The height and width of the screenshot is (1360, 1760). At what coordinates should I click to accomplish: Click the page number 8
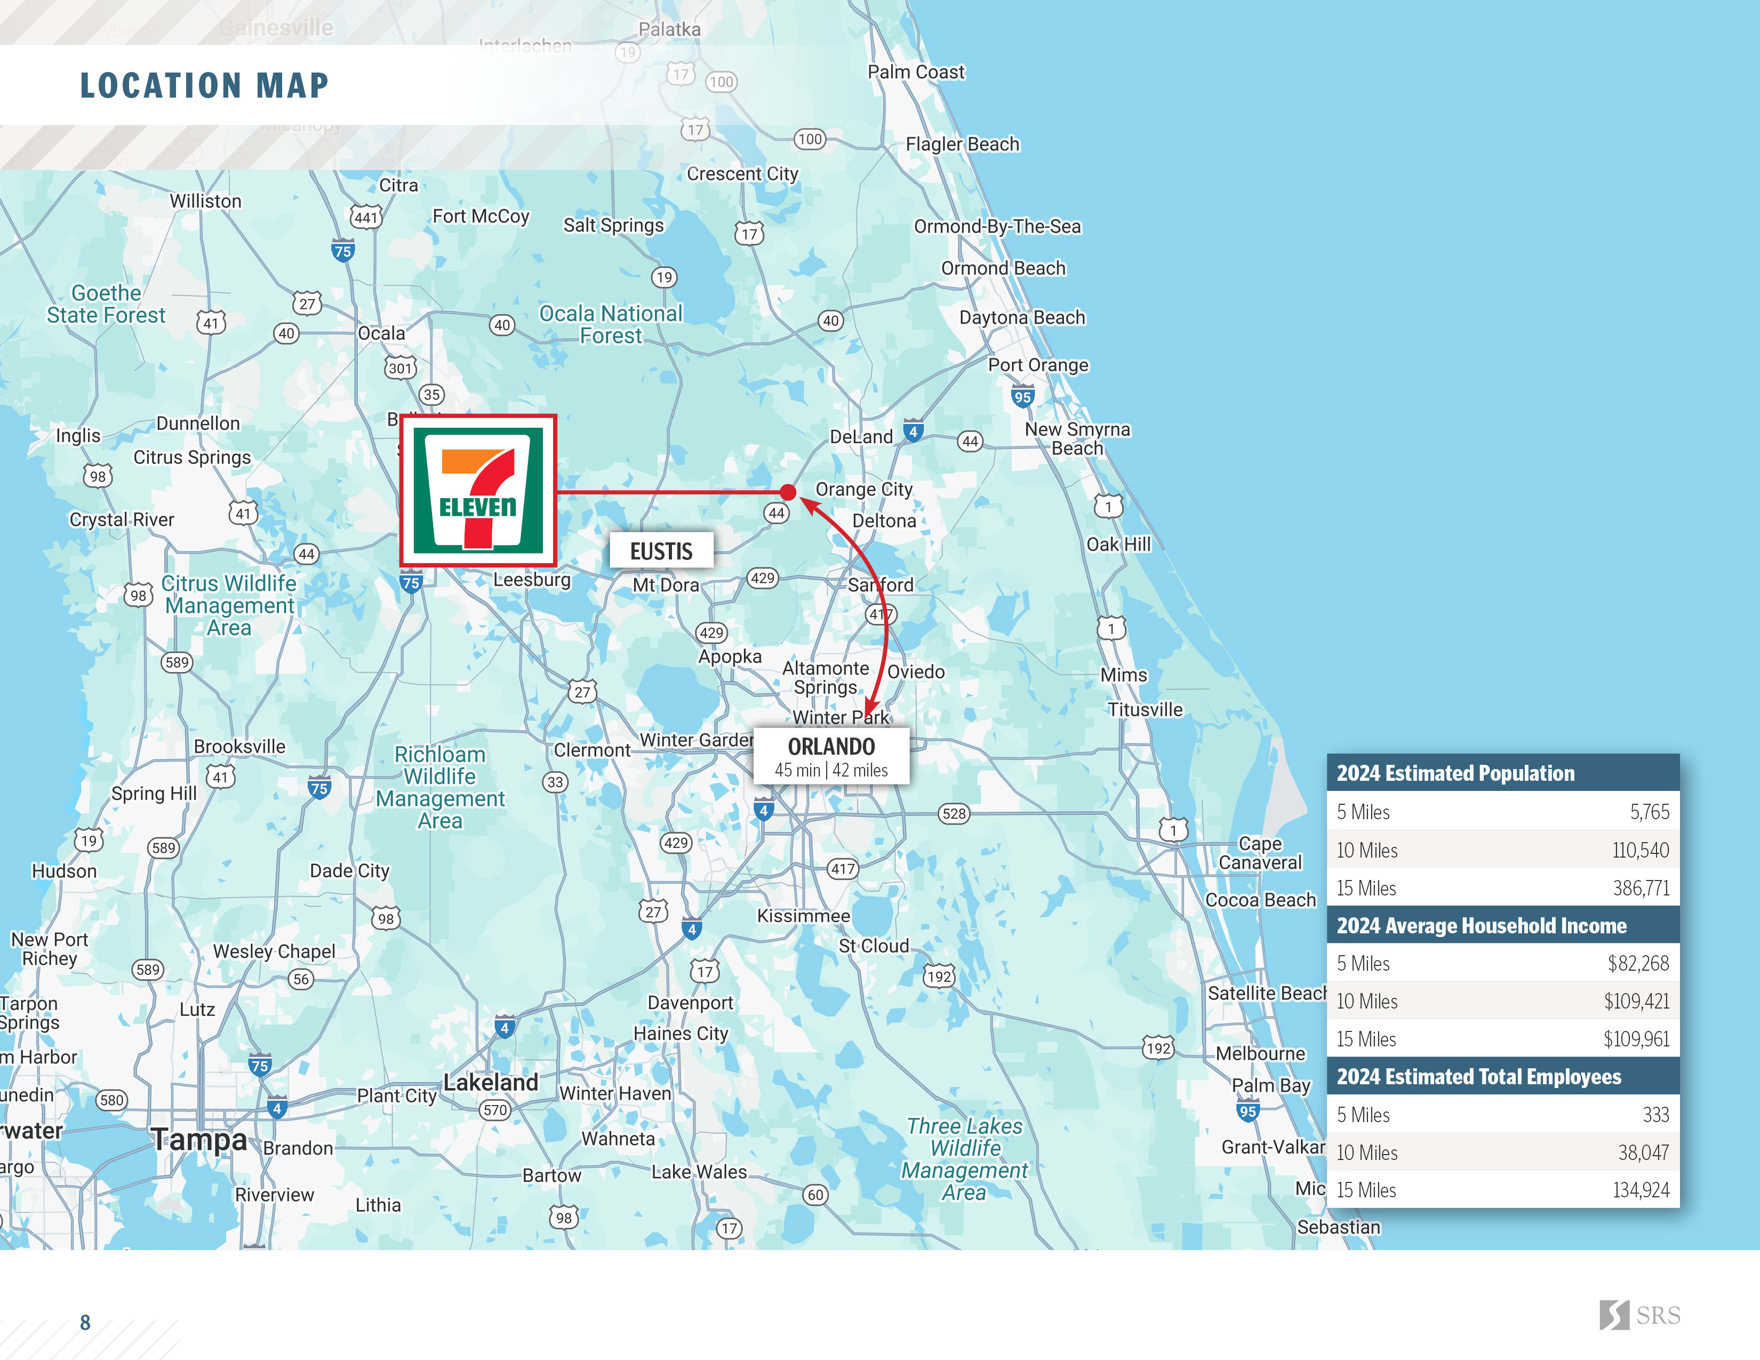(85, 1322)
